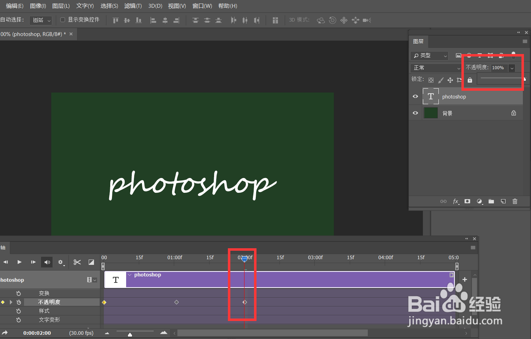The height and width of the screenshot is (339, 531).
Task: Open the layer filter 类型 dropdown
Action: (x=430, y=56)
